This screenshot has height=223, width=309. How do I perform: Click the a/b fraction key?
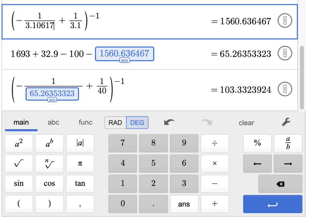(288, 143)
